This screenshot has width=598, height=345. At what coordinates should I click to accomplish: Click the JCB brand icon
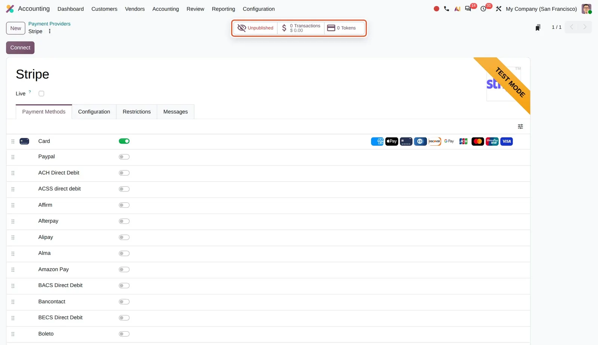(x=463, y=141)
